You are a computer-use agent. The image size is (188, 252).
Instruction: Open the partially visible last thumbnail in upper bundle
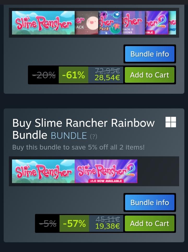click(172, 23)
